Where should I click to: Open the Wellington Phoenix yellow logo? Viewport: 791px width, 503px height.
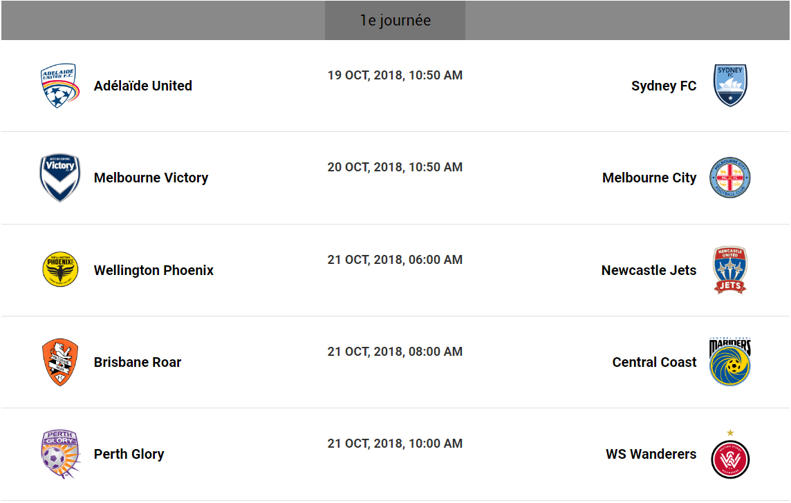tap(60, 269)
